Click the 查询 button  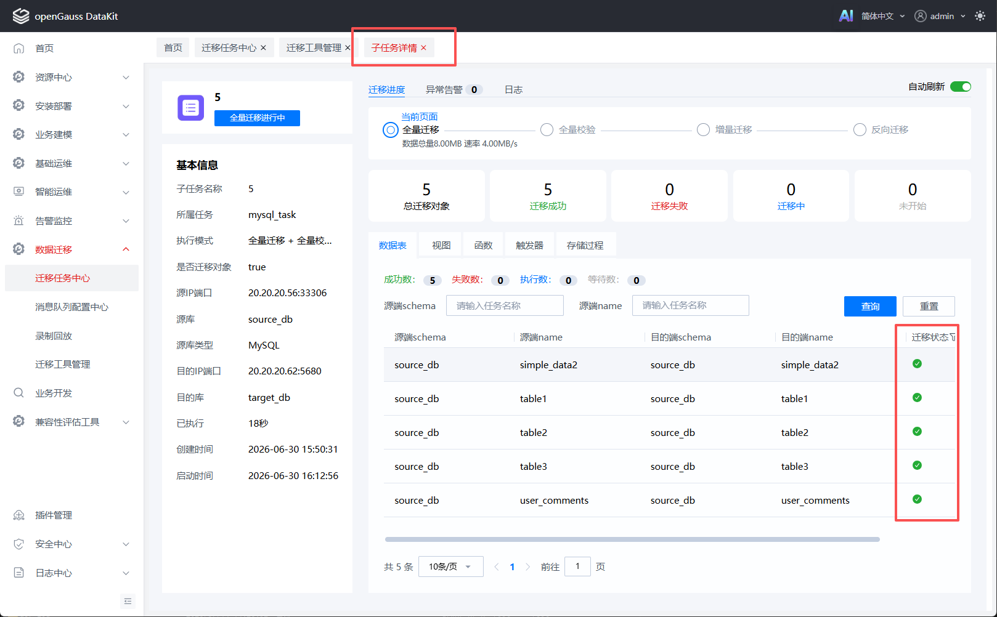[x=870, y=306]
